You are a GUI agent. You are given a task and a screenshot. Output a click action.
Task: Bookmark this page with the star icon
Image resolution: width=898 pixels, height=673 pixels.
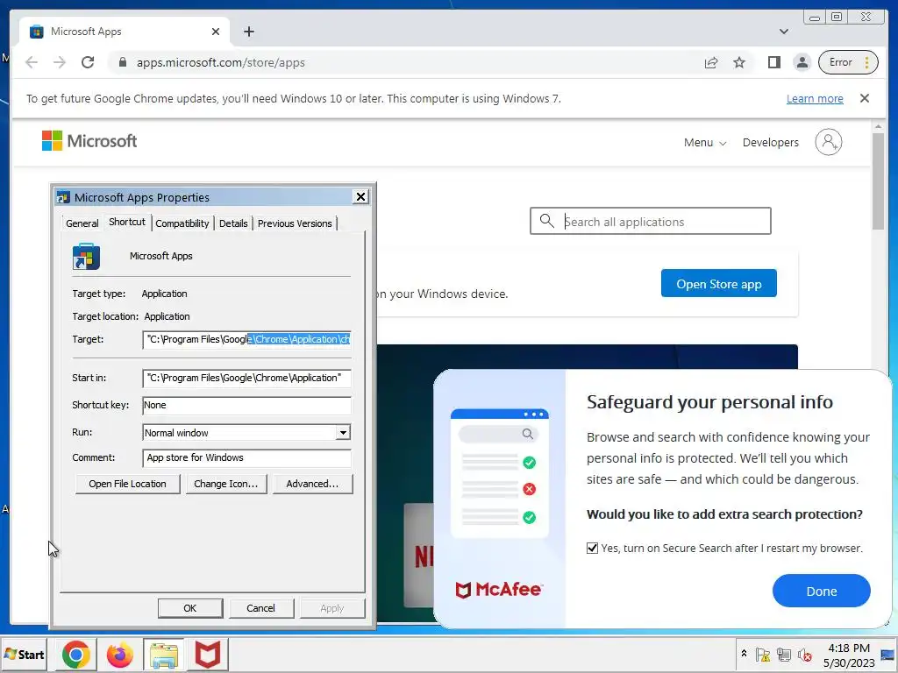739,62
